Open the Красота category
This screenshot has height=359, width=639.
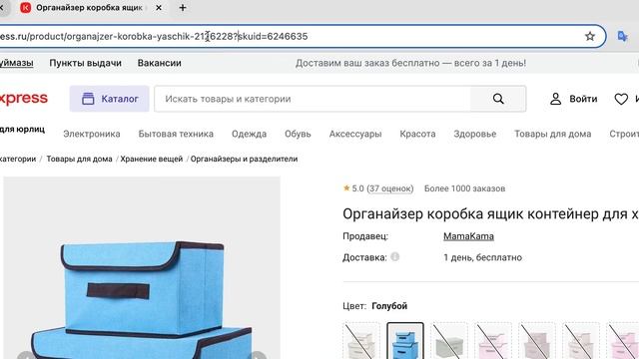tap(417, 134)
